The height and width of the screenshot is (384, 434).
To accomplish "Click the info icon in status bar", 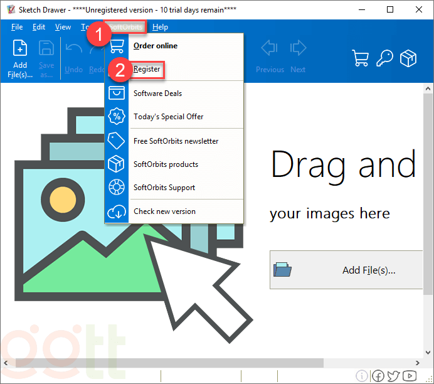I will 363,376.
